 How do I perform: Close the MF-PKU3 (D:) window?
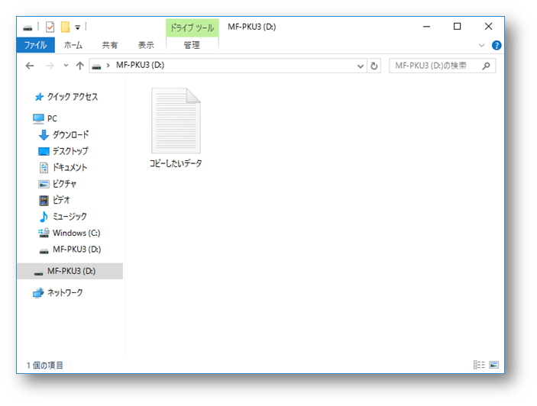click(x=488, y=27)
